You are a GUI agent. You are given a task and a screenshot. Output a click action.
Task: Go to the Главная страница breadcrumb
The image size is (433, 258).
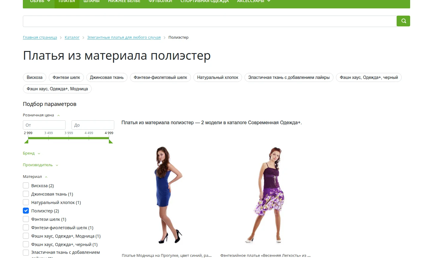[x=40, y=37]
